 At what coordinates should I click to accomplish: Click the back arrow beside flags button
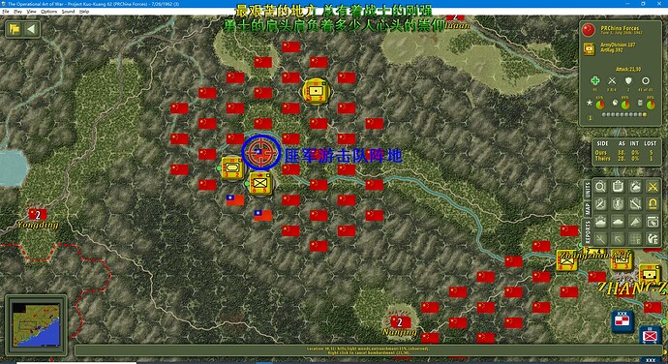31,29
